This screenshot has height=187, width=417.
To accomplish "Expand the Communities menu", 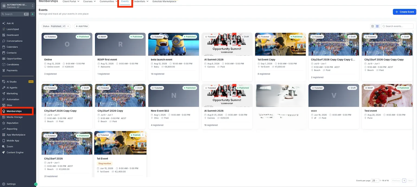I will click(x=108, y=1).
